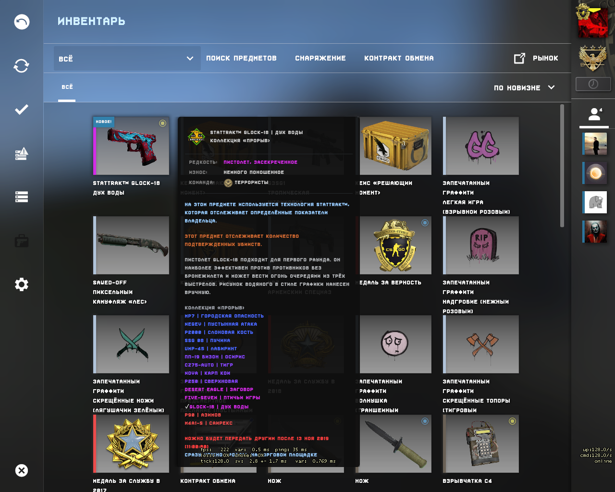Switch to the СНАРЯЖЕНИЕ tab
This screenshot has width=615, height=492.
click(x=320, y=58)
